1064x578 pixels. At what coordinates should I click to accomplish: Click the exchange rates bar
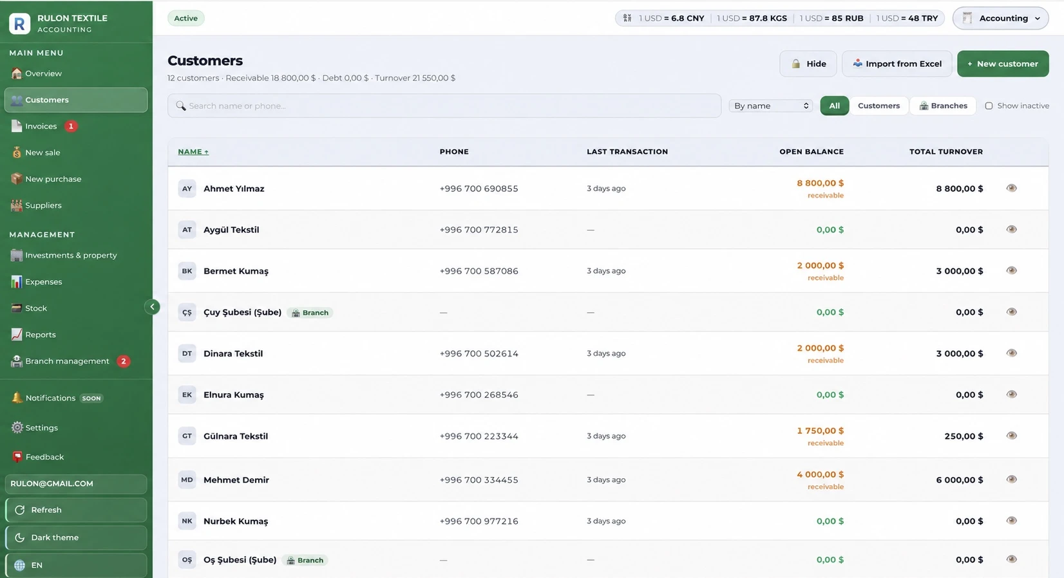pyautogui.click(x=779, y=18)
